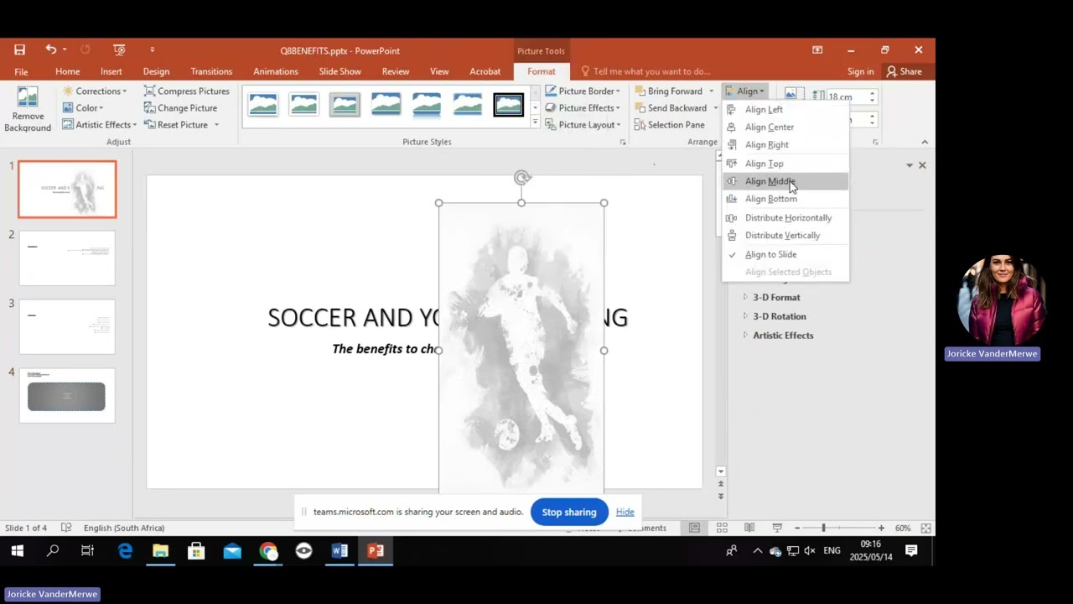Click Change Picture
This screenshot has height=604, width=1073.
click(x=180, y=107)
